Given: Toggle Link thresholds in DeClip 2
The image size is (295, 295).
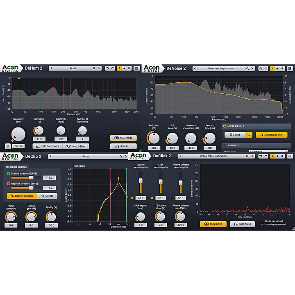Looking at the screenshot, I should [x=22, y=196].
